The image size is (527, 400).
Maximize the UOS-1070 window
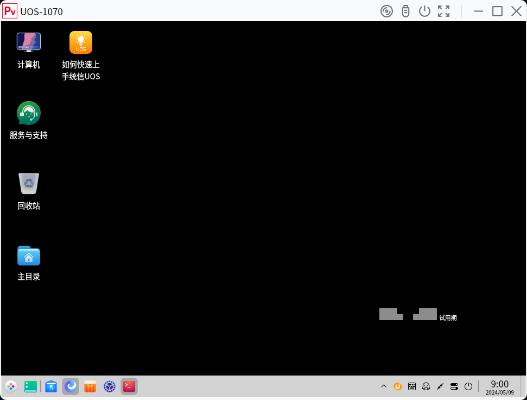498,11
